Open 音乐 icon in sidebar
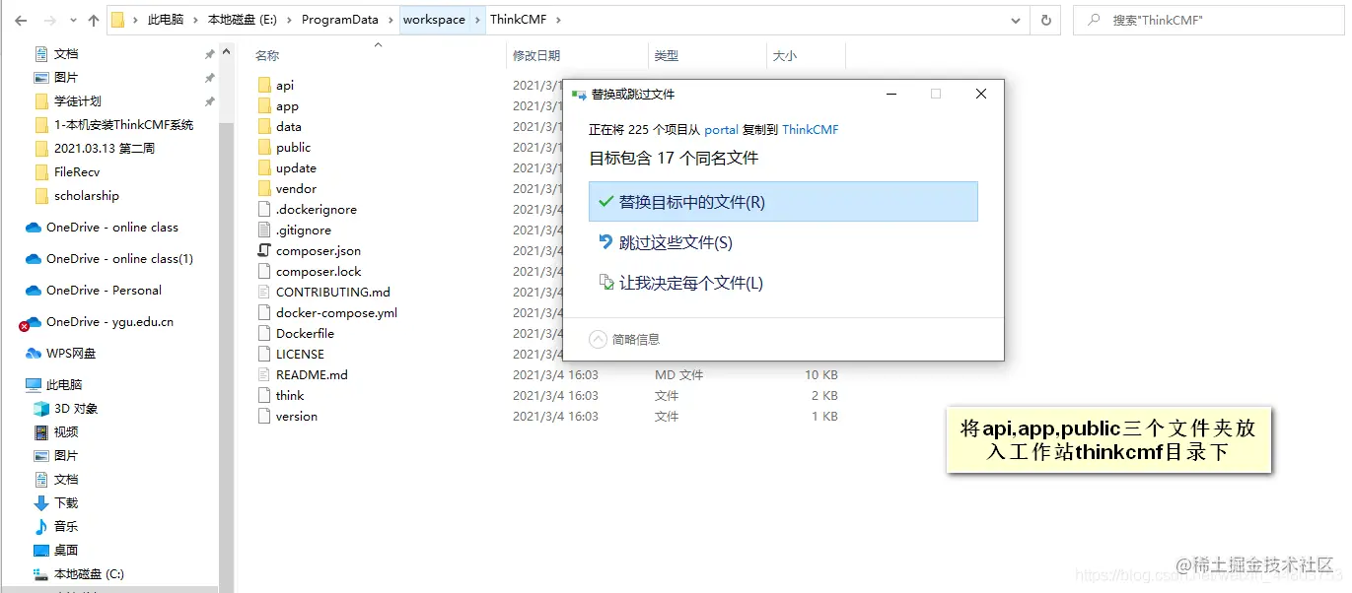The image size is (1352, 593). [41, 527]
